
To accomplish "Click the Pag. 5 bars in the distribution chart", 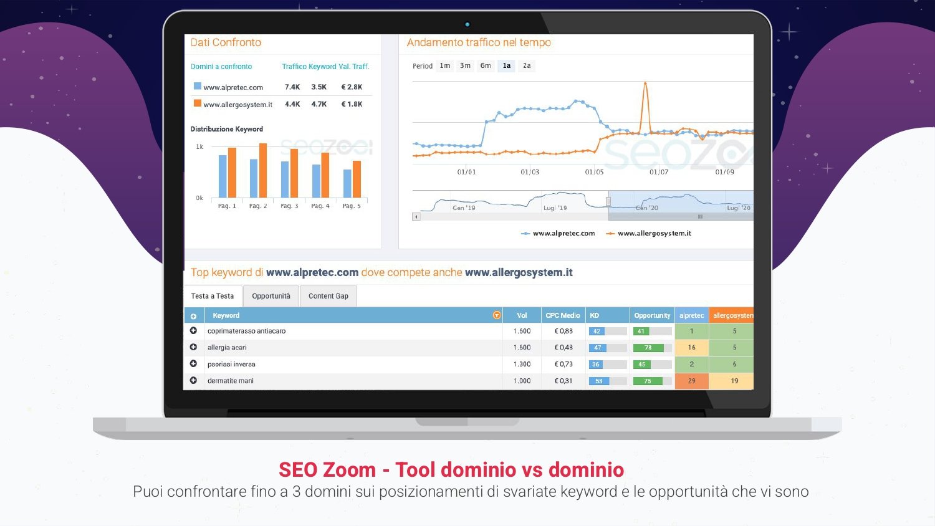I will click(352, 179).
